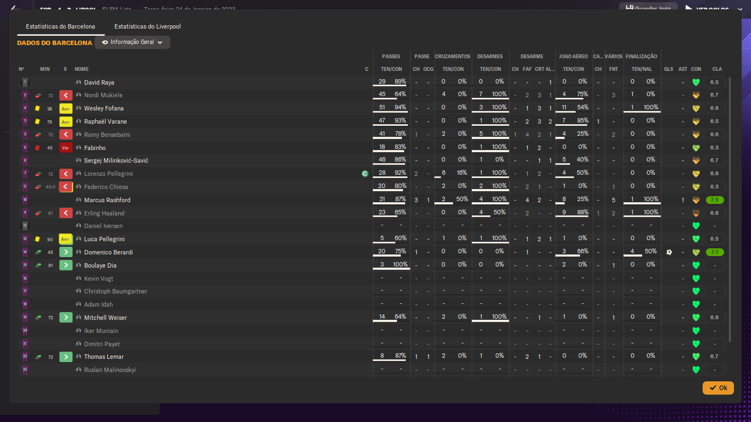Sort by the GLS column header
The width and height of the screenshot is (751, 422).
point(669,69)
